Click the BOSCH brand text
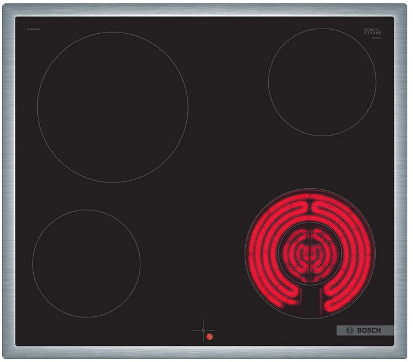Image resolution: width=413 pixels, height=362 pixels. pyautogui.click(x=372, y=331)
